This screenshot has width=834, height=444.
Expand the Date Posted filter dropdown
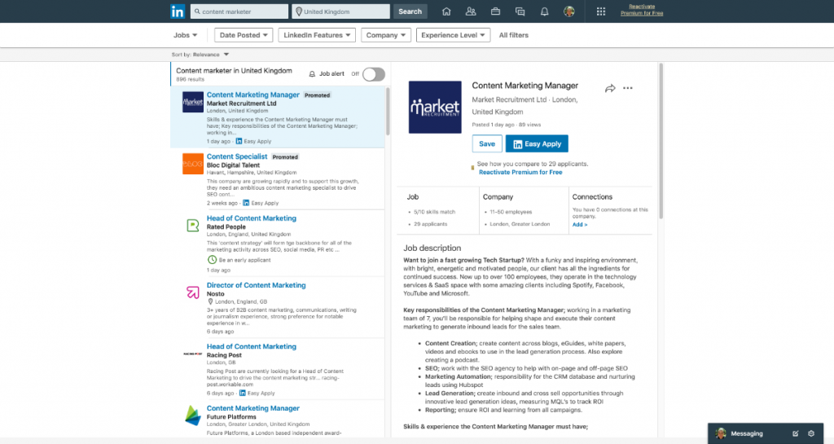click(244, 35)
